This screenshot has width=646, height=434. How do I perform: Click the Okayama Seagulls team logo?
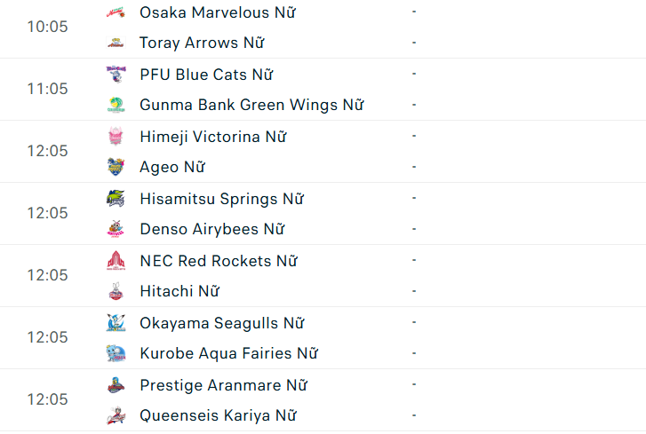(x=116, y=323)
